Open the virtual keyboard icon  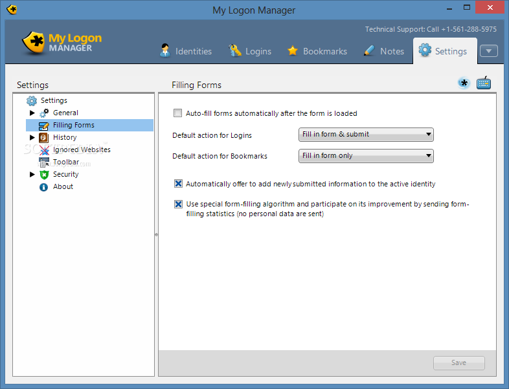click(x=484, y=83)
